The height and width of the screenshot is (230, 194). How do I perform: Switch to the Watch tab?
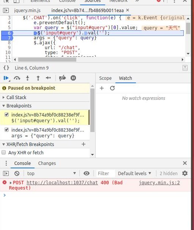pos(126,78)
